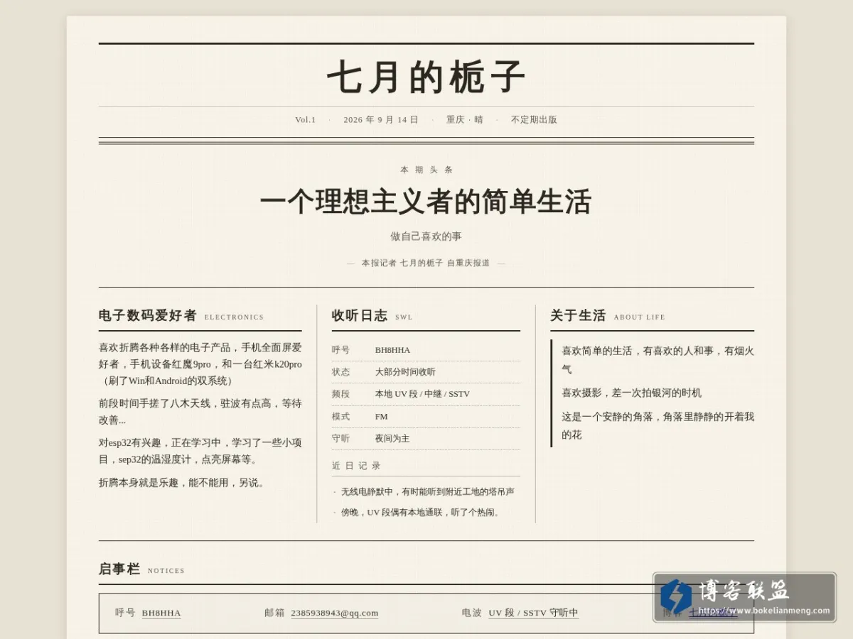This screenshot has height=639, width=853.
Task: Click the callsign link BH8HHA in notices
Action: click(x=161, y=613)
